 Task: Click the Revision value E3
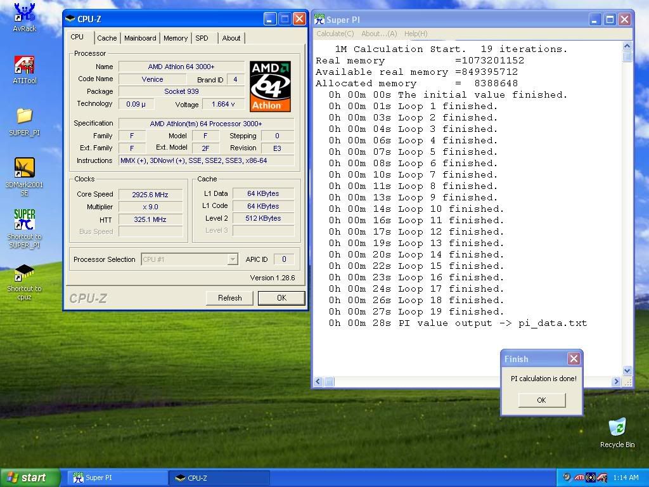click(x=278, y=148)
